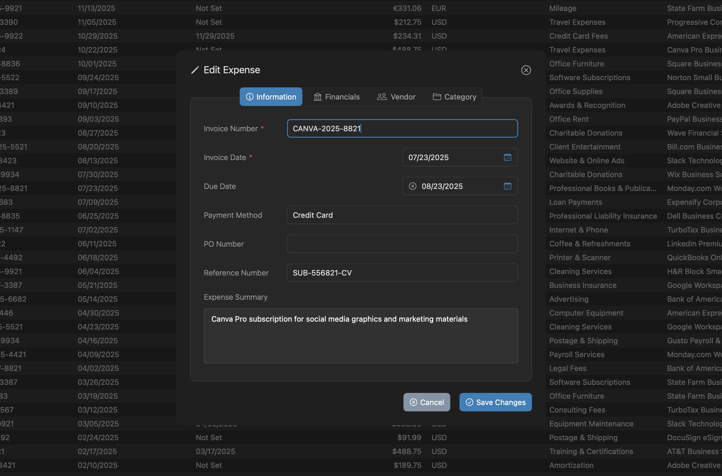Click inside the Expense Summary text area
Screen dimensions: 722x476
click(360, 336)
